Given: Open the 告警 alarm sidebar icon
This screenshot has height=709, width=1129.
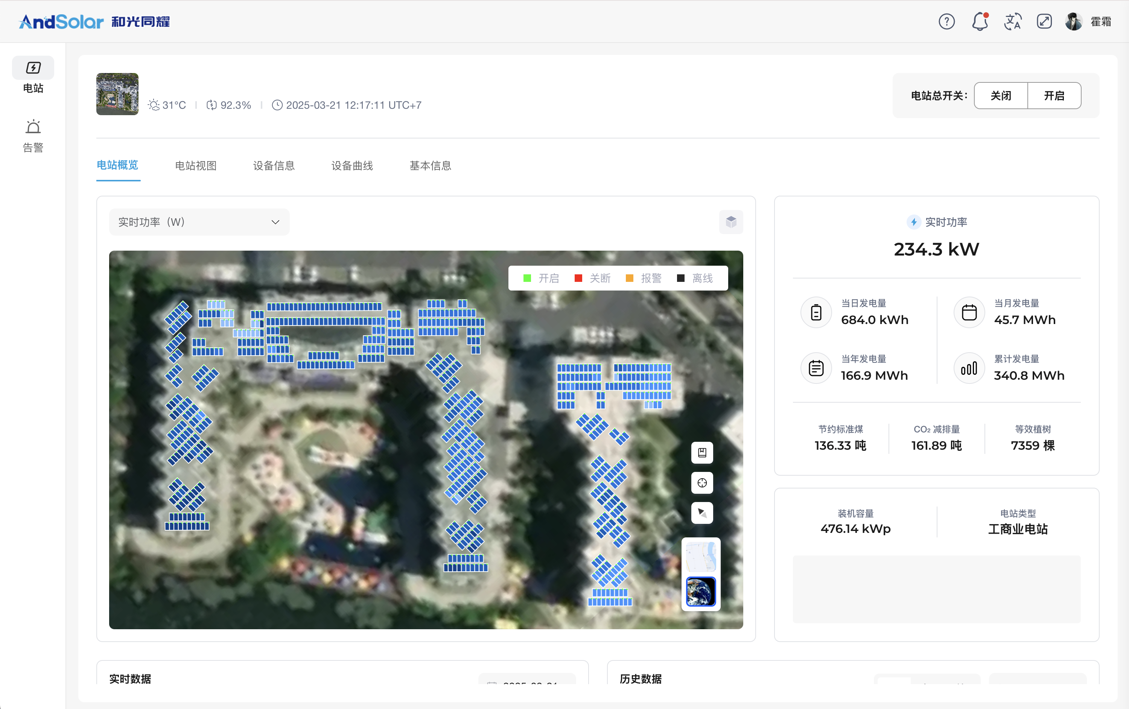Looking at the screenshot, I should point(33,127).
